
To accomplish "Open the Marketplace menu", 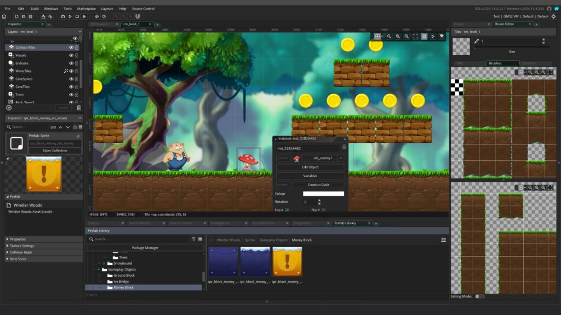I will [x=86, y=9].
